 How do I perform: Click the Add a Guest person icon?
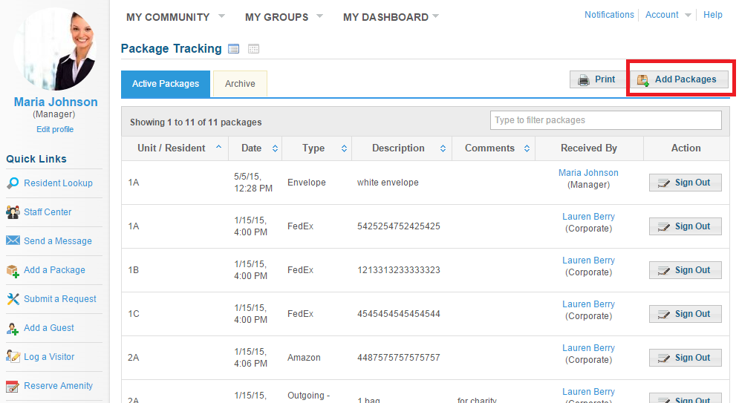[13, 329]
